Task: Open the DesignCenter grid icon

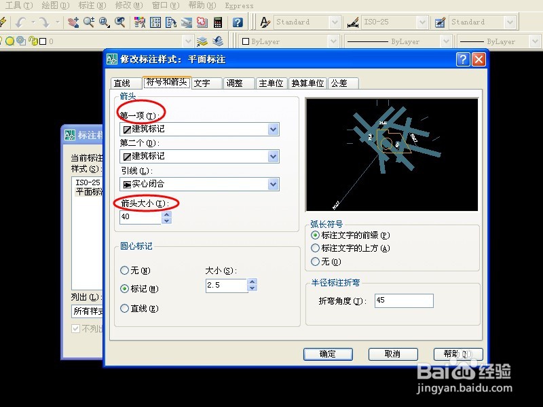Action: (x=155, y=22)
